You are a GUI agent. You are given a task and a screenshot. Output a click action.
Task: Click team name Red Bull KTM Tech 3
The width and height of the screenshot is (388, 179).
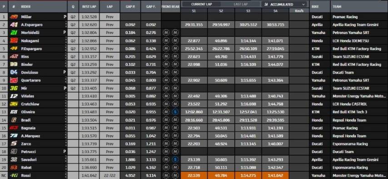(350, 112)
